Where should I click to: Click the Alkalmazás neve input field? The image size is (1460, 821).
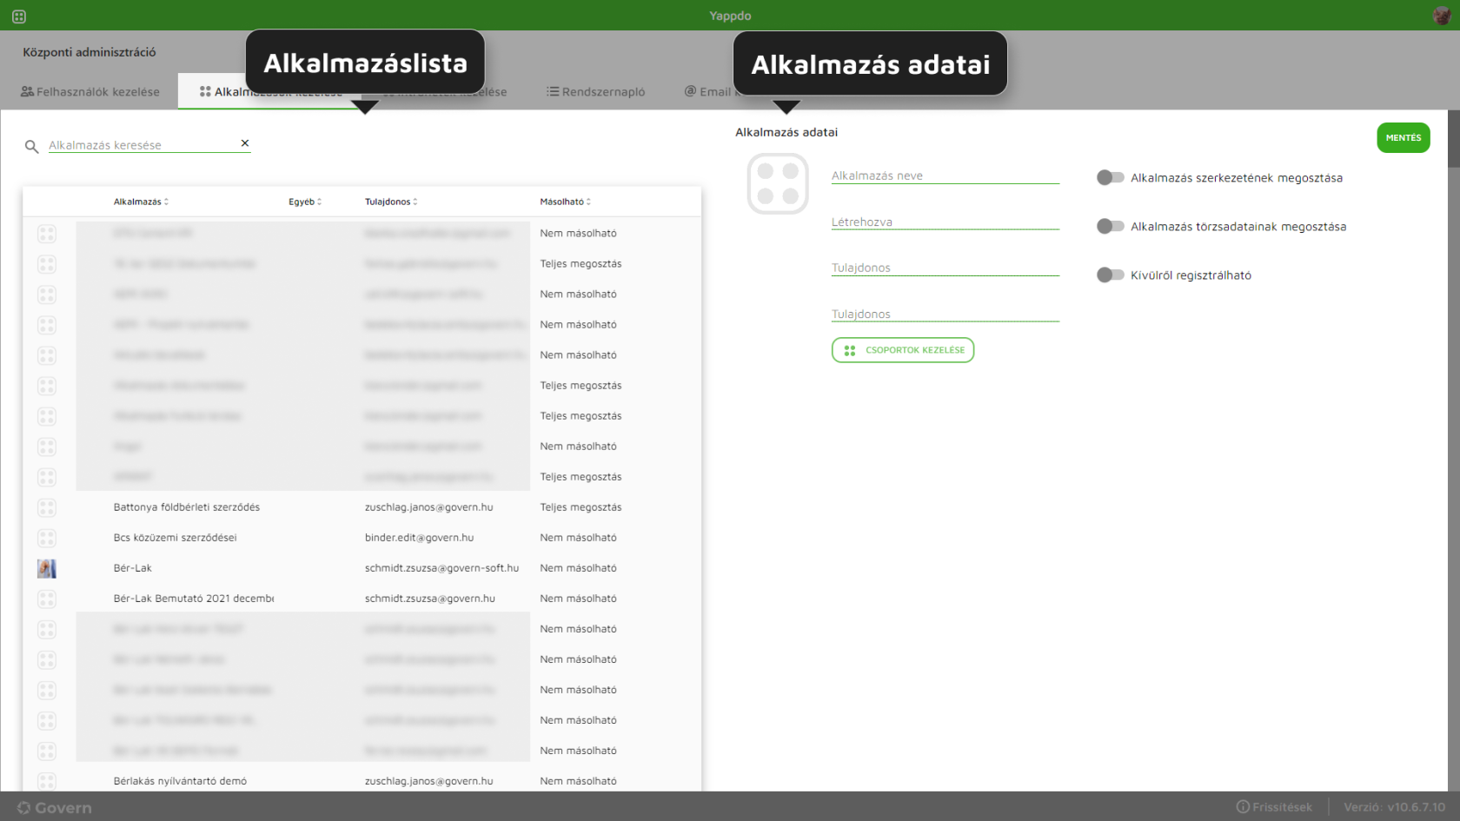coord(945,175)
